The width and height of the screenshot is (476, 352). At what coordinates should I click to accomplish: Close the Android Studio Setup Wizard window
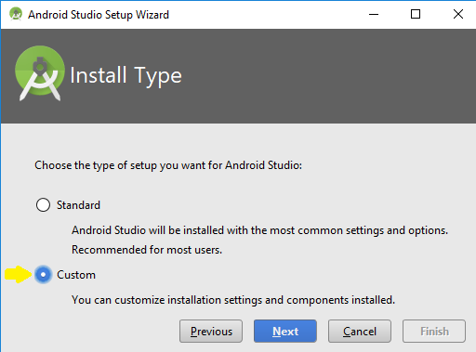pyautogui.click(x=458, y=14)
